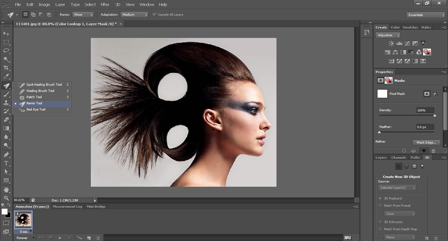The height and width of the screenshot is (241, 448).
Task: Add a Black & White adjustment
Action: (x=403, y=52)
